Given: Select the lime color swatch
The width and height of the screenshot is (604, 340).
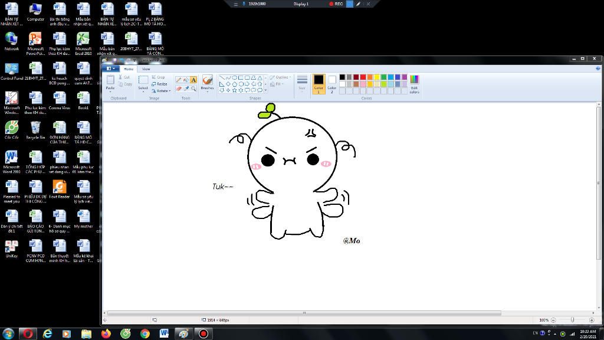Looking at the screenshot, I should pos(383,84).
